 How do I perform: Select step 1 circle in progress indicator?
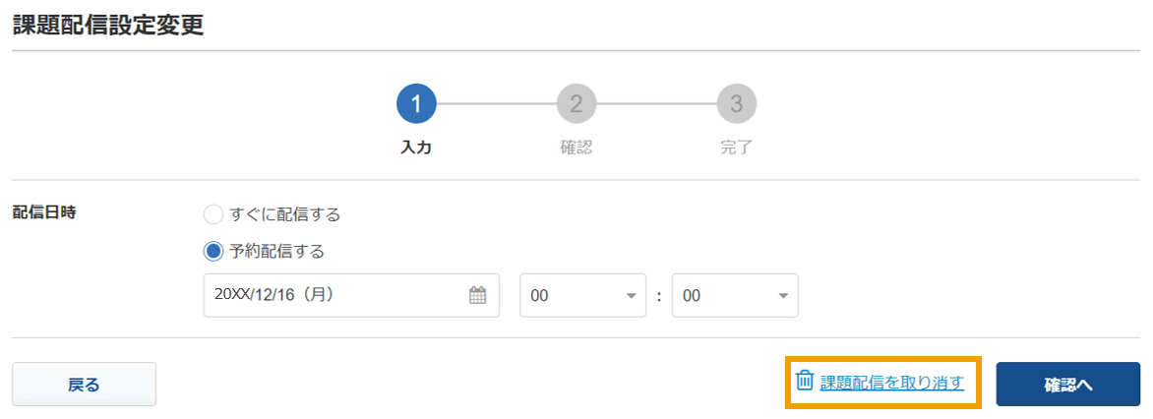pos(416,103)
